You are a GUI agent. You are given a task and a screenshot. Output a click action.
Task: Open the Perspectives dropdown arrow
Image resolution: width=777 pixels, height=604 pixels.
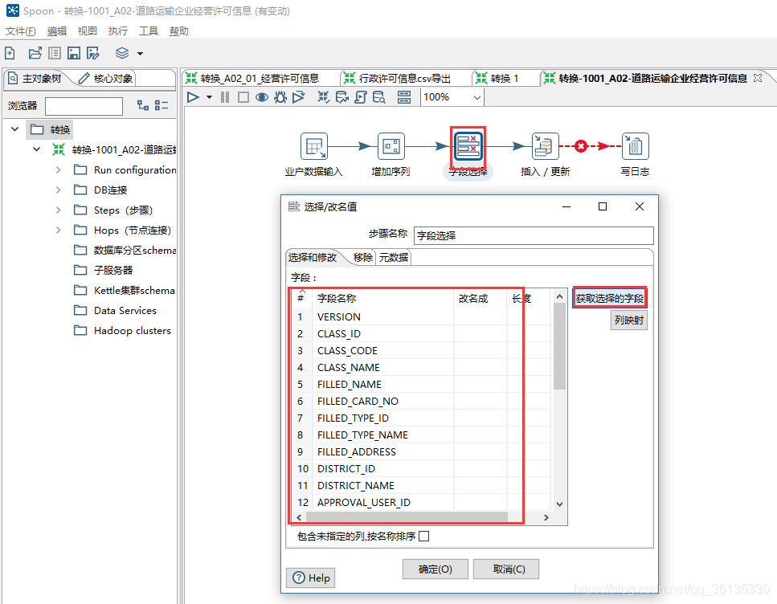point(141,54)
